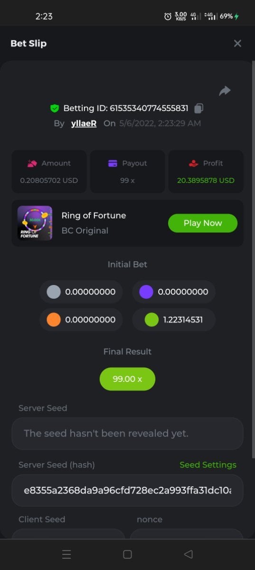Tap the Payout card icon

point(113,163)
